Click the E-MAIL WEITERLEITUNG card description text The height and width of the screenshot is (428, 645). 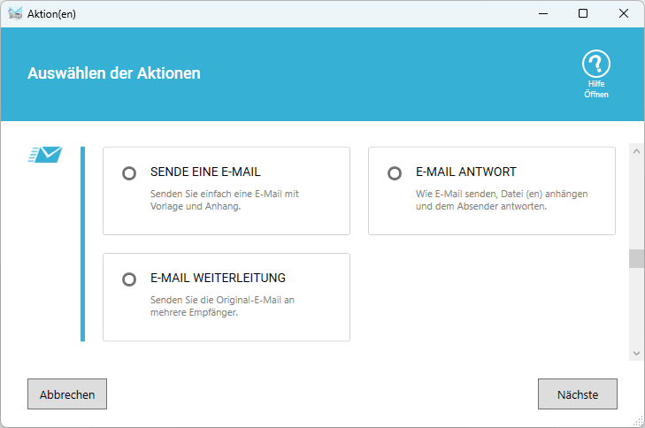[222, 306]
